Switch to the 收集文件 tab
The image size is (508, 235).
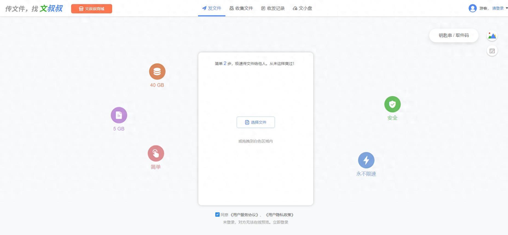(x=241, y=8)
